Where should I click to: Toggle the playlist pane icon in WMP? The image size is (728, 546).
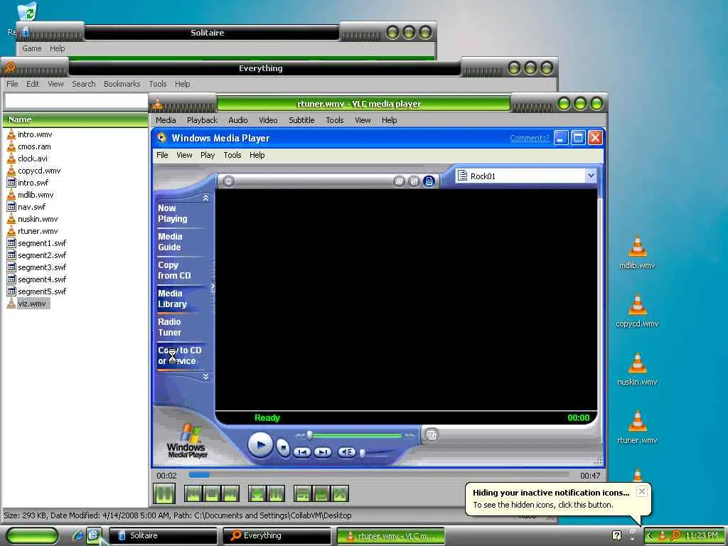point(429,181)
